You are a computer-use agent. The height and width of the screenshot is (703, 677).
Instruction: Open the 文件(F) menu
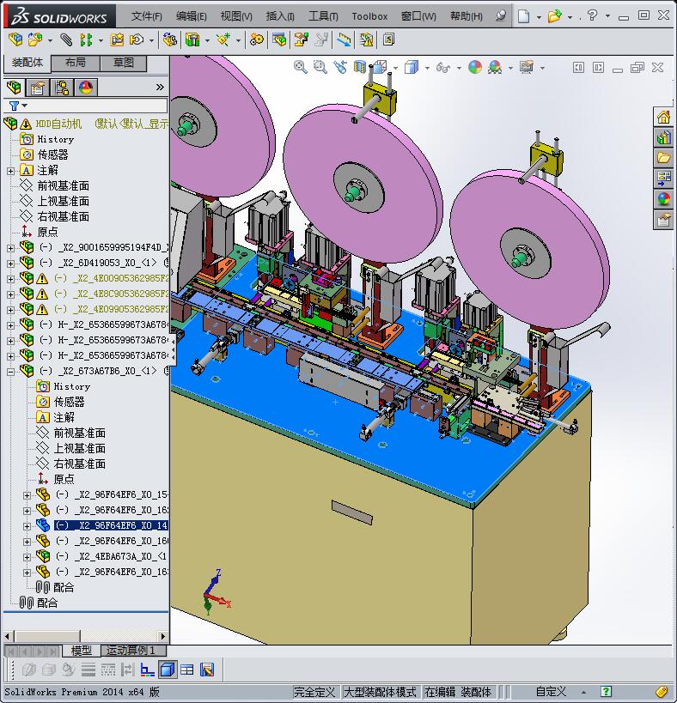146,16
